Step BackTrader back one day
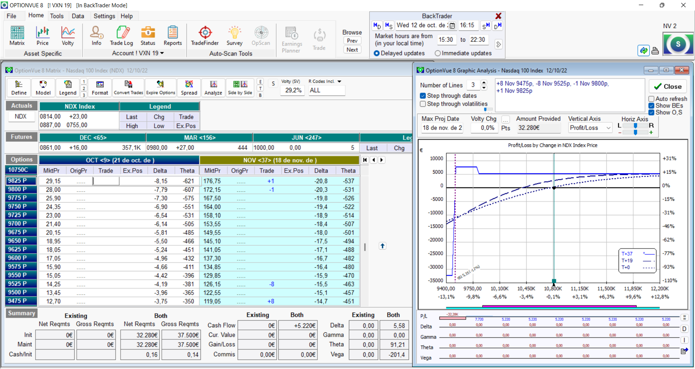 coord(377,25)
